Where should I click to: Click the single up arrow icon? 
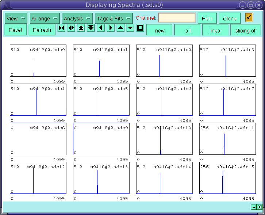pyautogui.click(x=120, y=28)
